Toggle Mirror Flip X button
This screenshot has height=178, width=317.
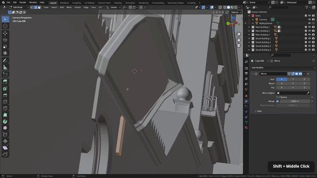coord(282,88)
